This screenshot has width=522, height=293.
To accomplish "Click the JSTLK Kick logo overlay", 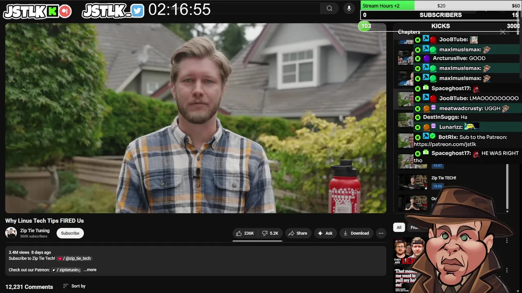I will point(38,11).
